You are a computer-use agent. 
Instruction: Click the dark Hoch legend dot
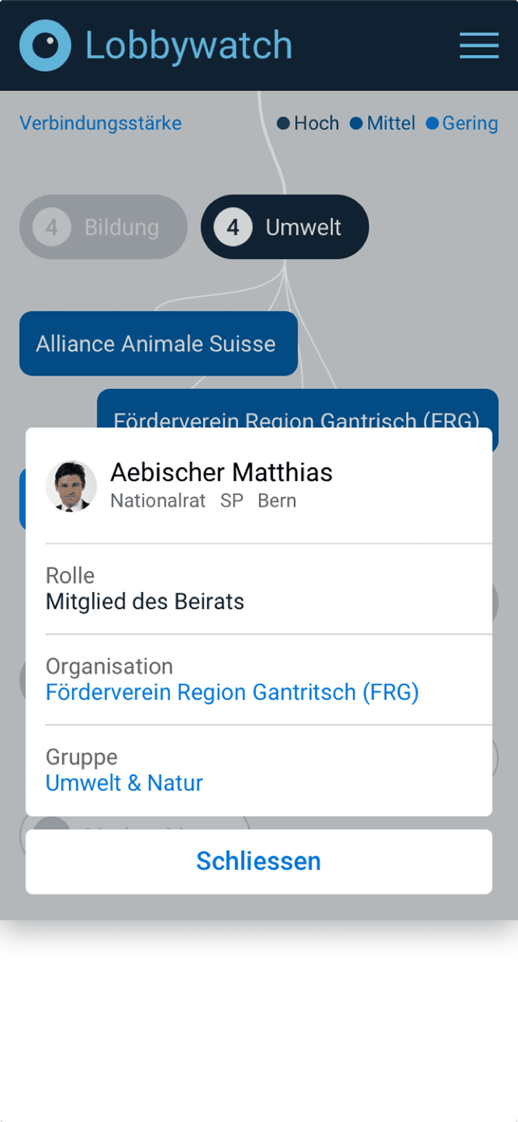(x=283, y=124)
